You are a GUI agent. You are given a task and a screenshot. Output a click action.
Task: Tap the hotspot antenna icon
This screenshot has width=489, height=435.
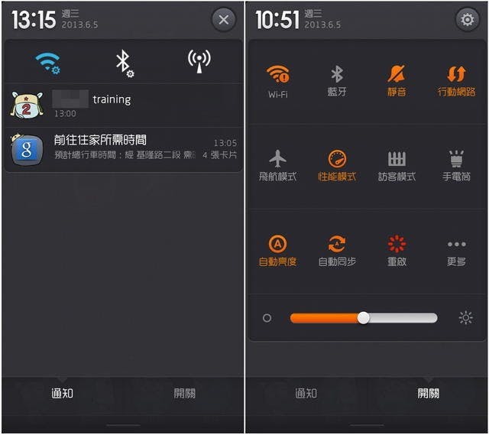(199, 61)
